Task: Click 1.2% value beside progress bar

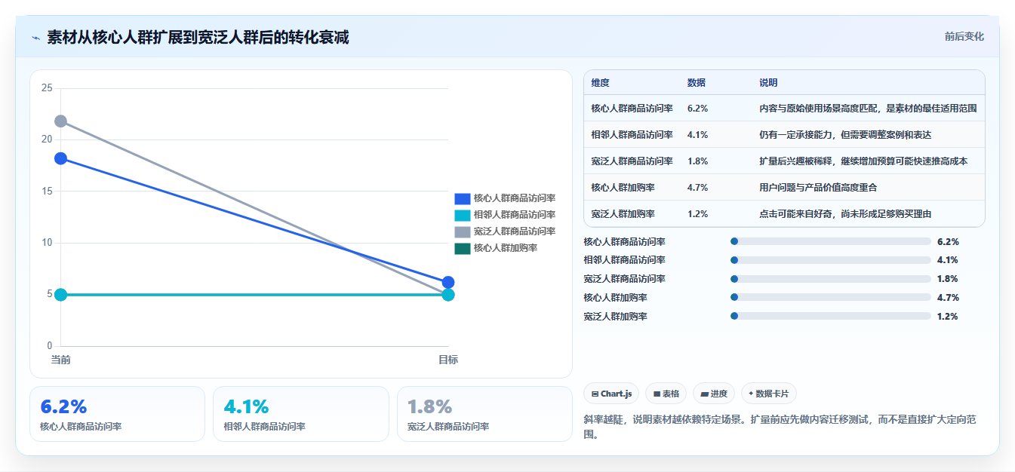Action: coord(948,316)
